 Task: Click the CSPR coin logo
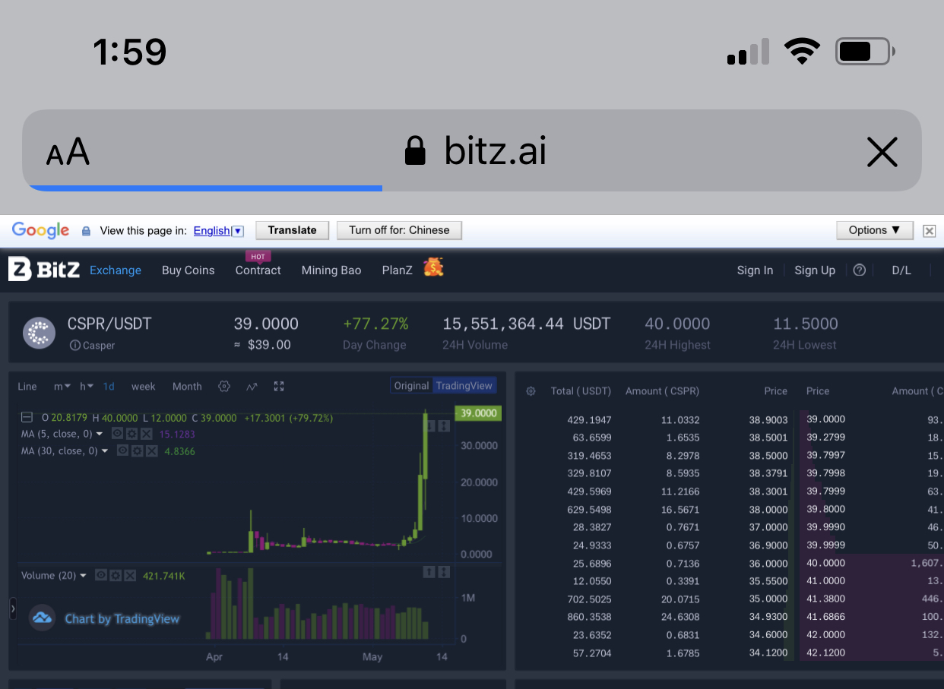pos(40,333)
